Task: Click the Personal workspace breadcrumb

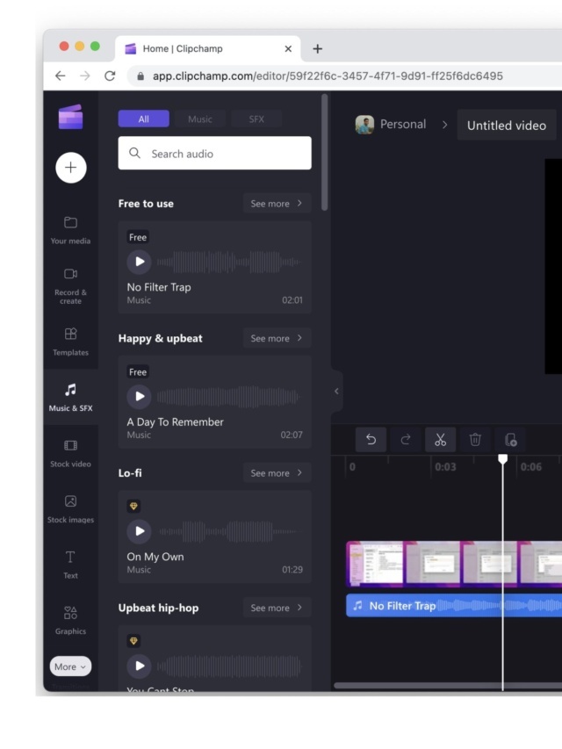Action: coord(403,125)
